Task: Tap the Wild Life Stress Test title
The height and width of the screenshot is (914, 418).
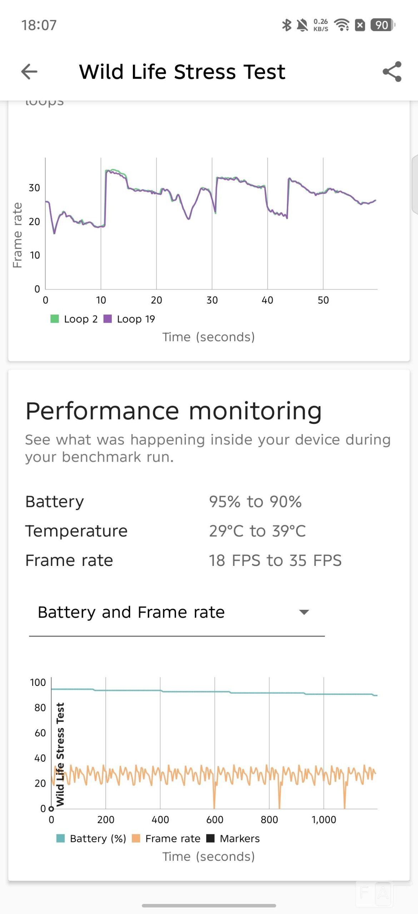Action: click(x=182, y=72)
